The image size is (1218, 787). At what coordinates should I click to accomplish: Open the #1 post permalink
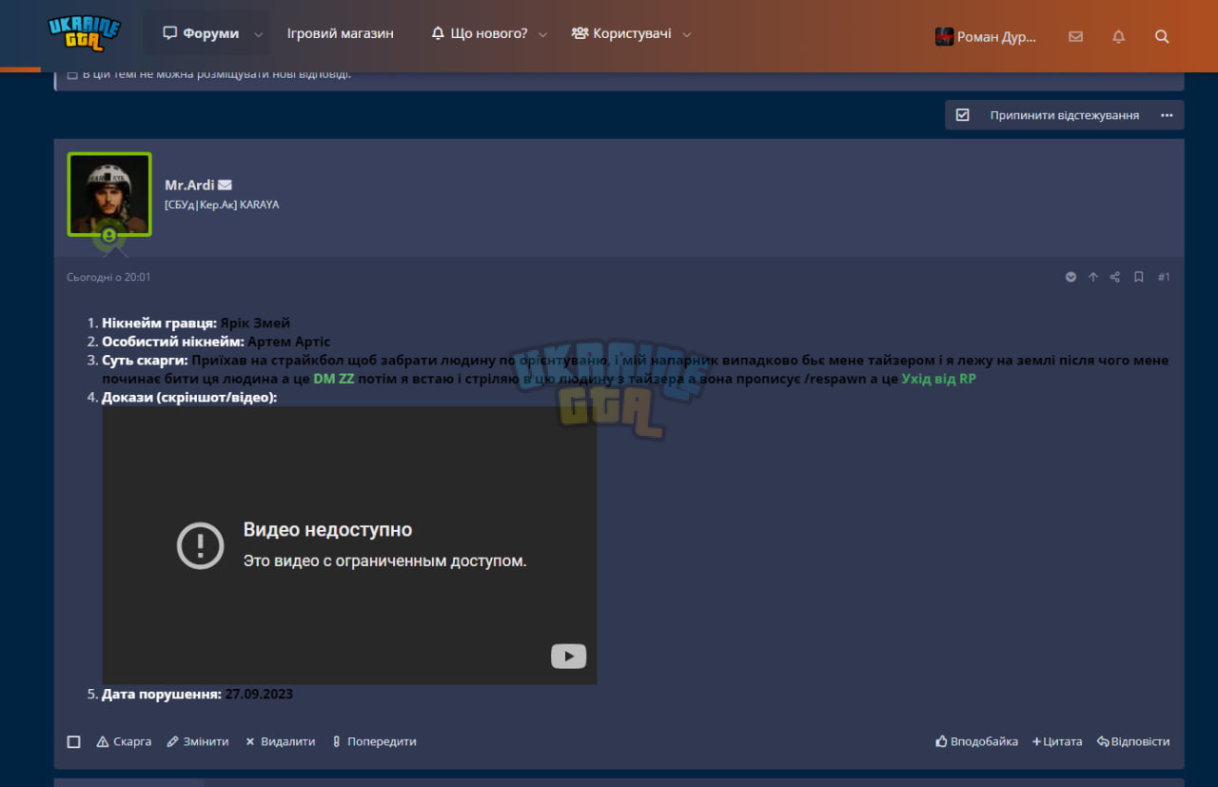[1164, 277]
